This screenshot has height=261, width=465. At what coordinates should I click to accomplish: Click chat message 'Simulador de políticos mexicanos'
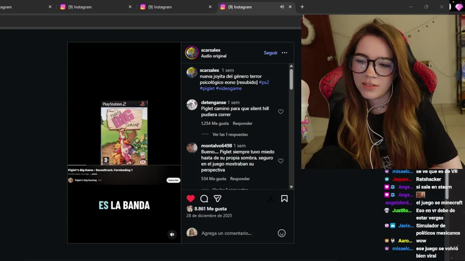click(x=438, y=229)
